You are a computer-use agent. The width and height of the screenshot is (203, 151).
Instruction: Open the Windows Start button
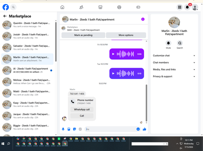pos(3,144)
